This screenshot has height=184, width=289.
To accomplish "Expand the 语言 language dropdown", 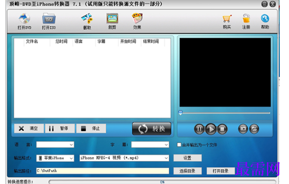I will (x=55, y=145).
